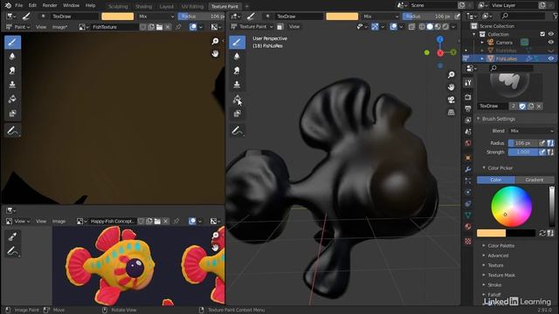Toggle Collection visibility eye in outliner
Viewport: 559px width, 314px height.
pos(551,34)
